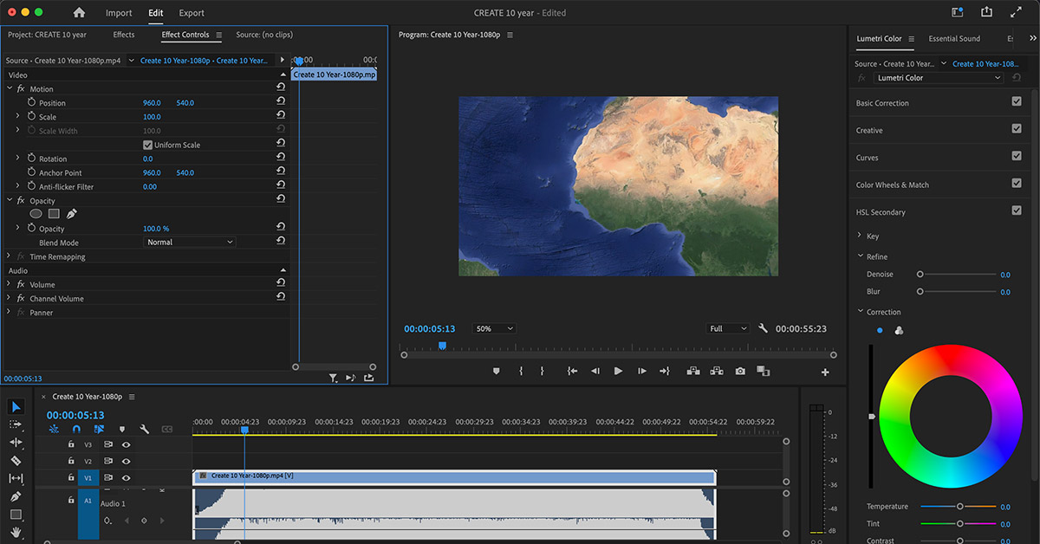Toggle Snap in the timeline
The width and height of the screenshot is (1040, 544).
click(76, 430)
